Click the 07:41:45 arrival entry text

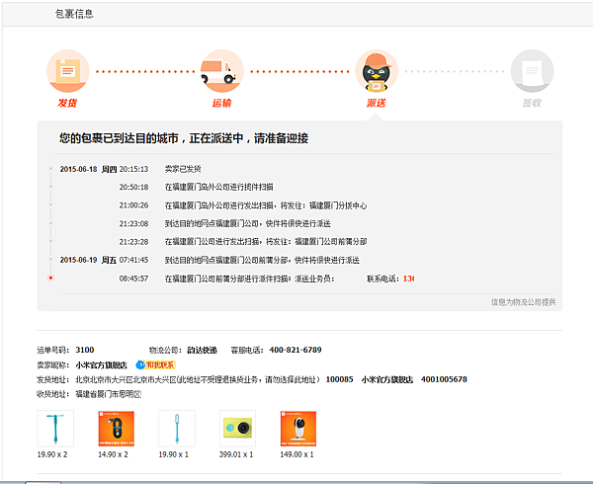(x=262, y=260)
